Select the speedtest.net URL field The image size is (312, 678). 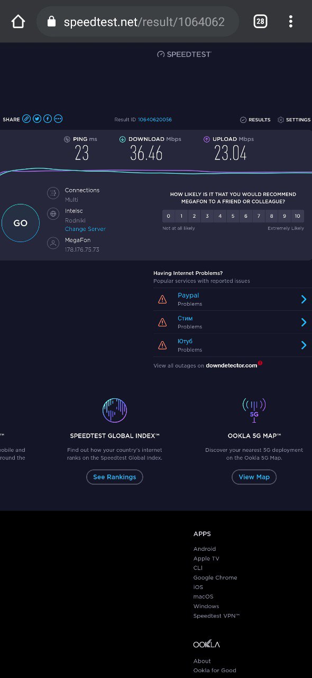(x=137, y=22)
